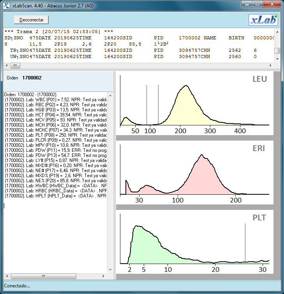Select the 'Orden: 1700002 - (1700002)' row
The height and width of the screenshot is (294, 284).
coord(30,95)
